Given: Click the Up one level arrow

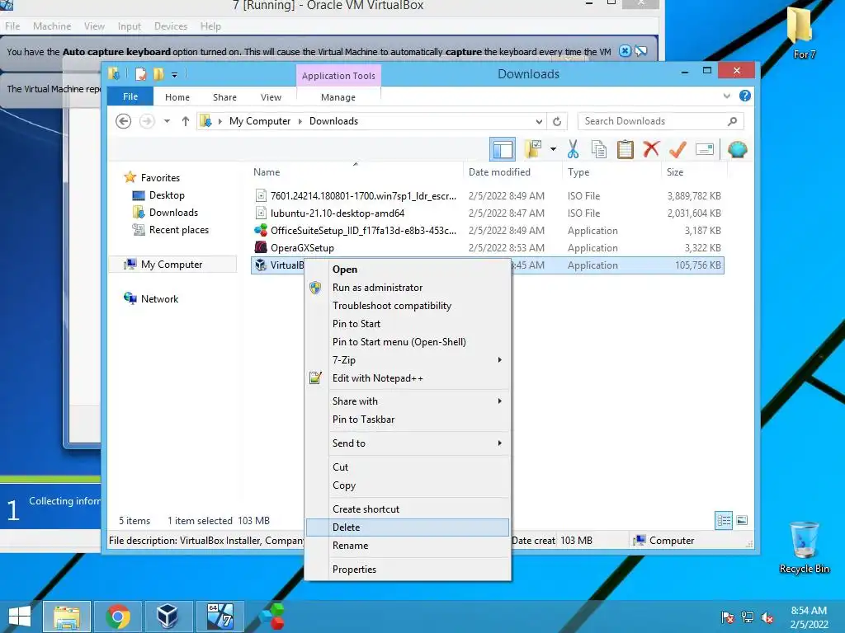Looking at the screenshot, I should (x=186, y=121).
